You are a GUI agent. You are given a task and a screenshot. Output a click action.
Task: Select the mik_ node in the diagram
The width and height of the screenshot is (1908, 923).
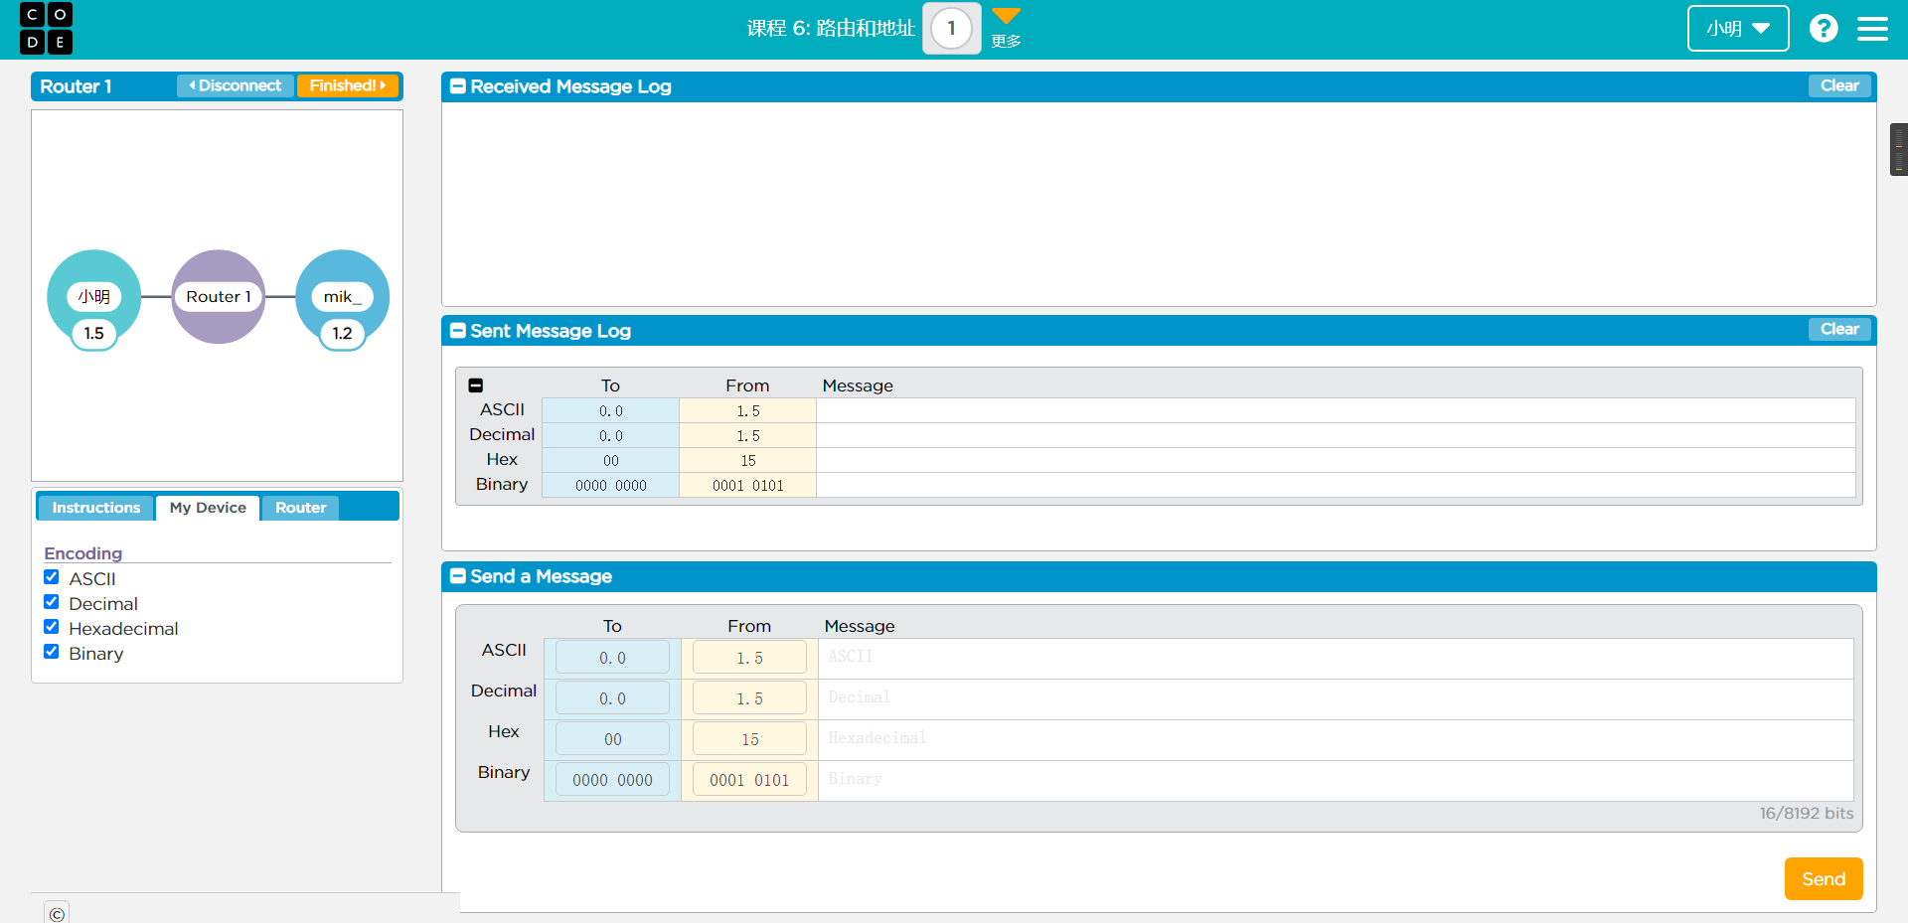point(343,296)
